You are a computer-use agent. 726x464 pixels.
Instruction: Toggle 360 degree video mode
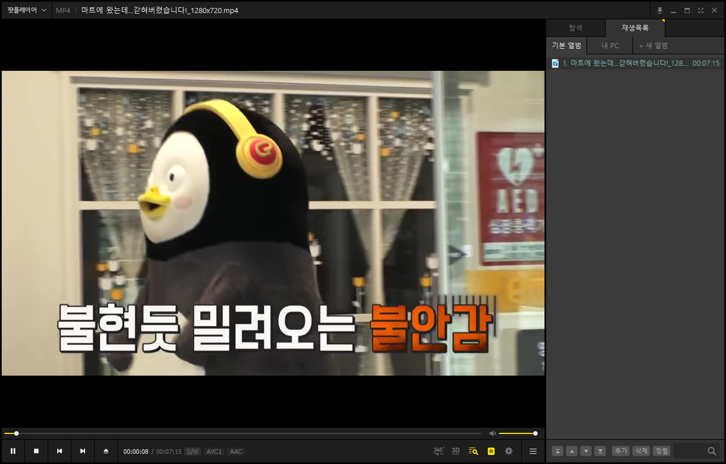438,451
